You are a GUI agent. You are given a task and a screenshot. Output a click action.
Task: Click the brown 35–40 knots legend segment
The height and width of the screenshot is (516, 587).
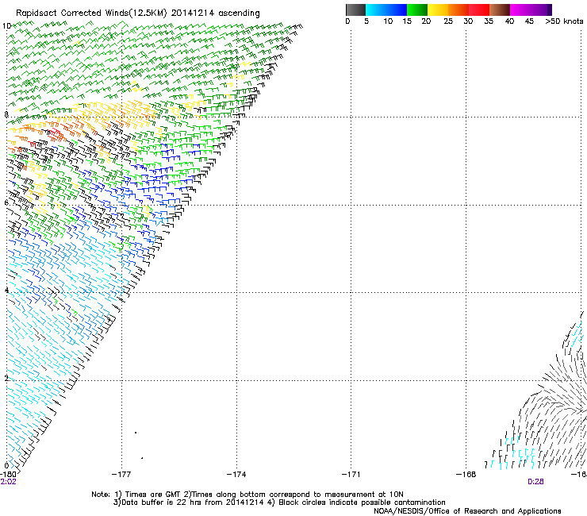point(500,10)
